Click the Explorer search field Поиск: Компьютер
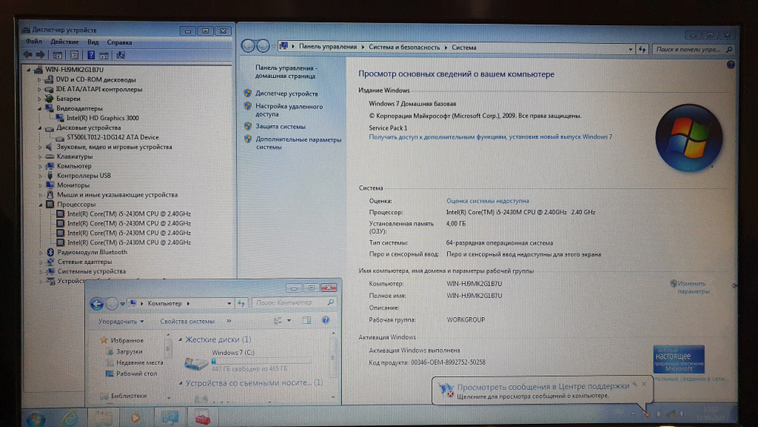This screenshot has height=427, width=758. [294, 303]
